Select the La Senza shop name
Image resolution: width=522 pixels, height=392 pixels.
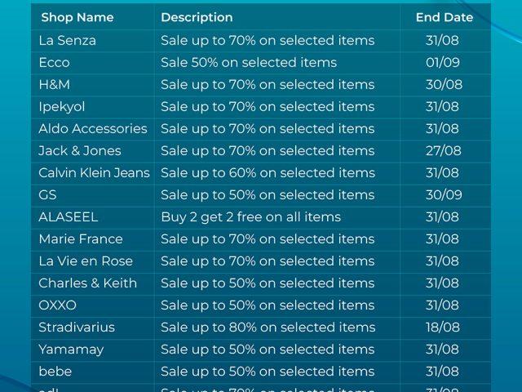67,41
